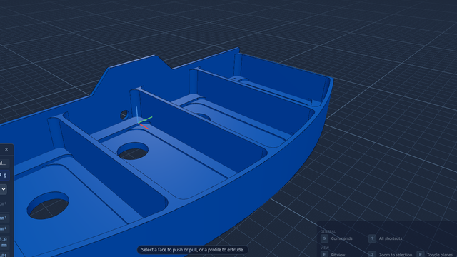457x257 pixels.
Task: Click the volume value field ending in mm³
Action: pyautogui.click(x=4, y=218)
